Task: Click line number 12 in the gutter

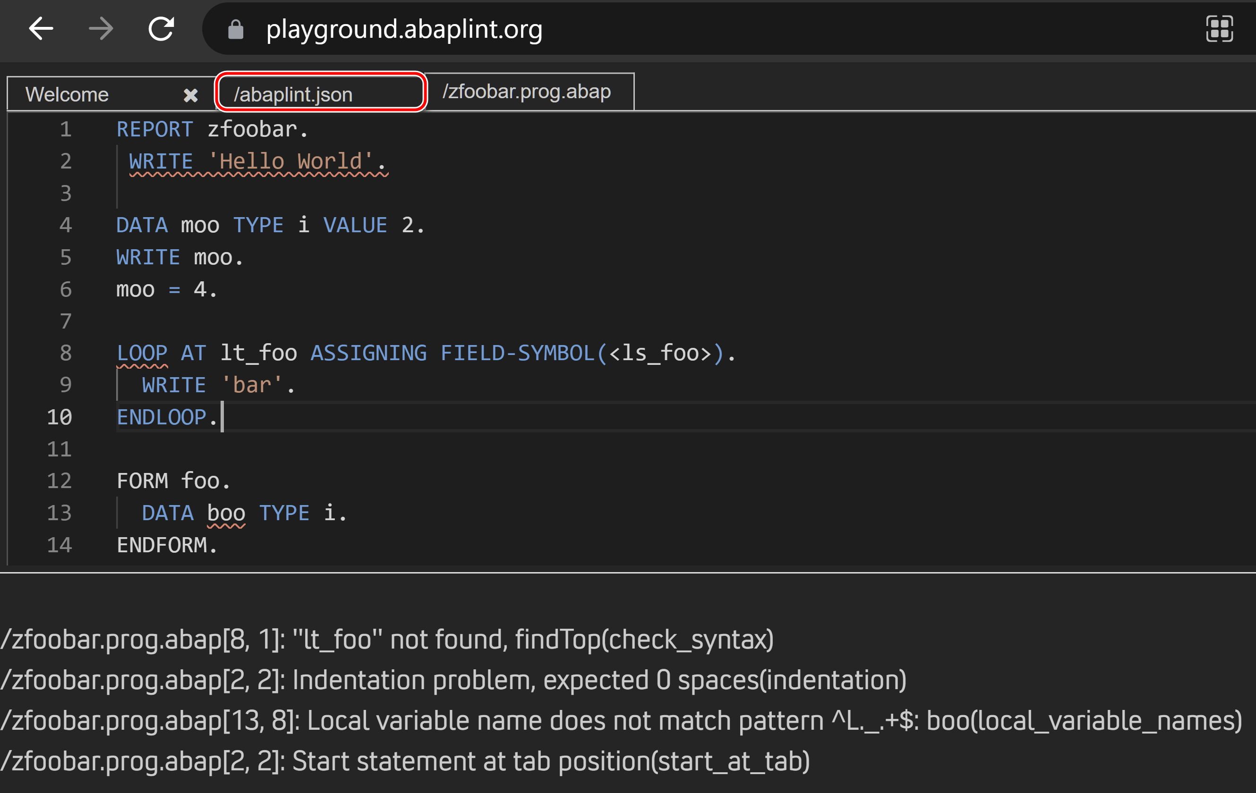Action: (x=60, y=481)
